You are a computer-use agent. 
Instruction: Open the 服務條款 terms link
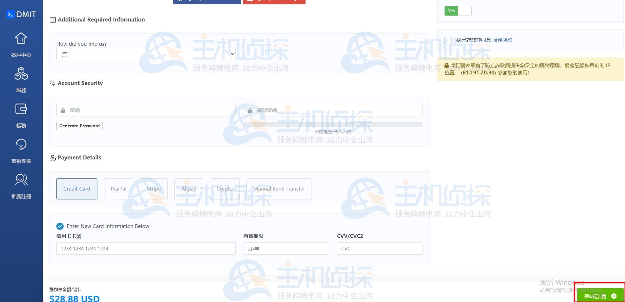[502, 40]
